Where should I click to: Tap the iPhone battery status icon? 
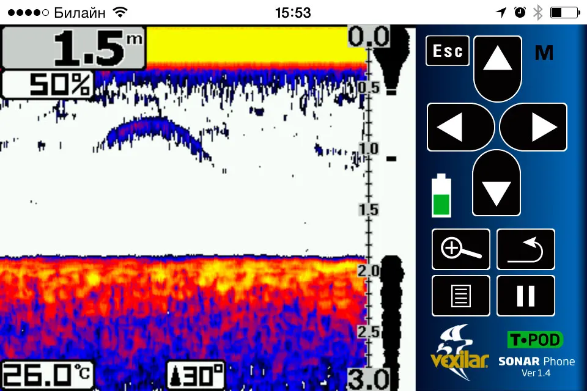click(x=565, y=12)
